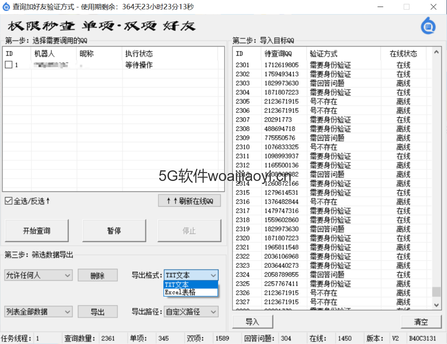Select row 2305 marked 号不存在
The height and width of the screenshot is (344, 447).
(332, 101)
